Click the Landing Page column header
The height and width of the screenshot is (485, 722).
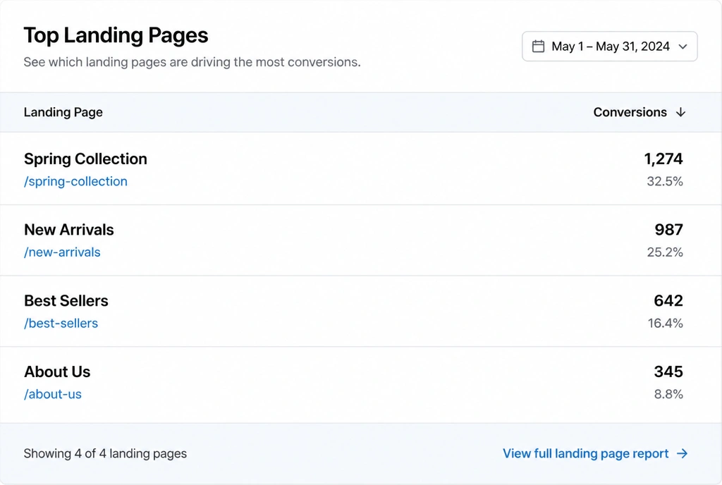[x=63, y=112]
